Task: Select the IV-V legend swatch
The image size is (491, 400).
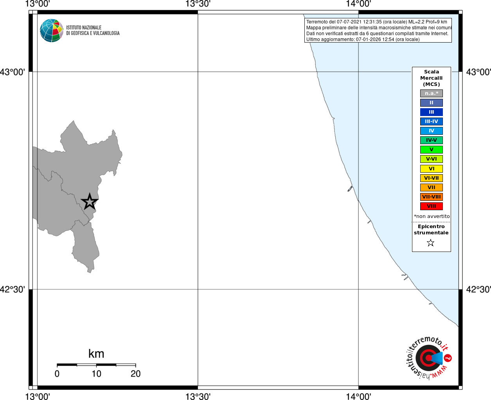Action: click(x=432, y=140)
